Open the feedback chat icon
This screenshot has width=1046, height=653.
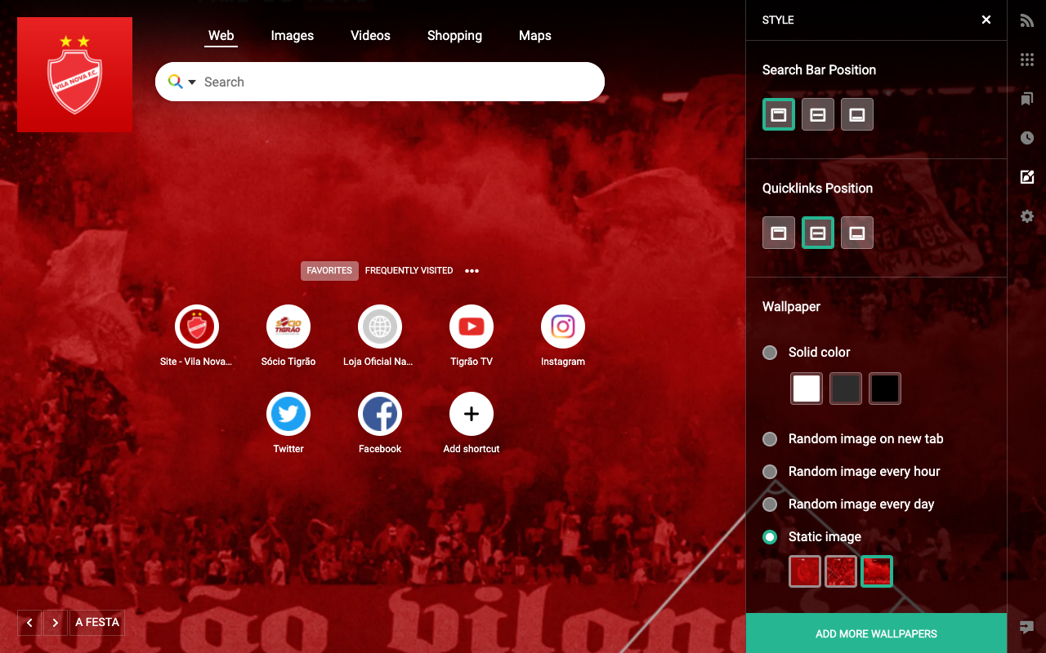(x=1027, y=628)
